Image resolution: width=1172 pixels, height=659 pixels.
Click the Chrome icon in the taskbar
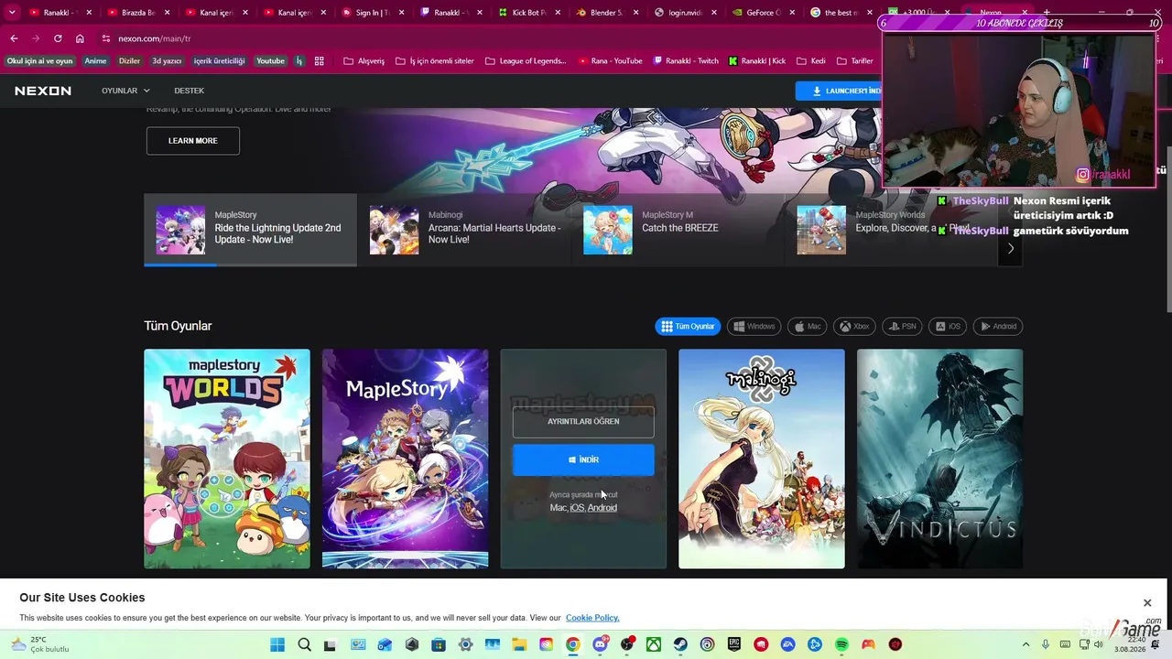click(573, 644)
